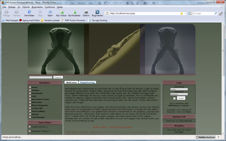Click the Google search magnifier icon
The image size is (226, 141).
215,14
